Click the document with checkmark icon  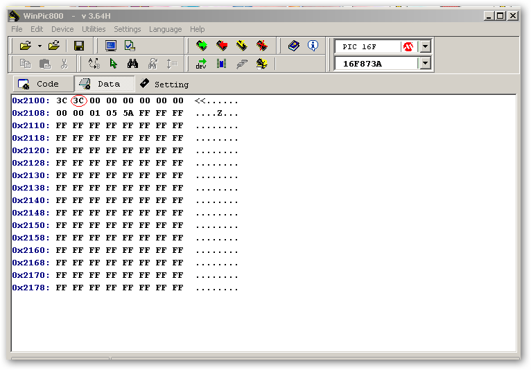[x=130, y=46]
